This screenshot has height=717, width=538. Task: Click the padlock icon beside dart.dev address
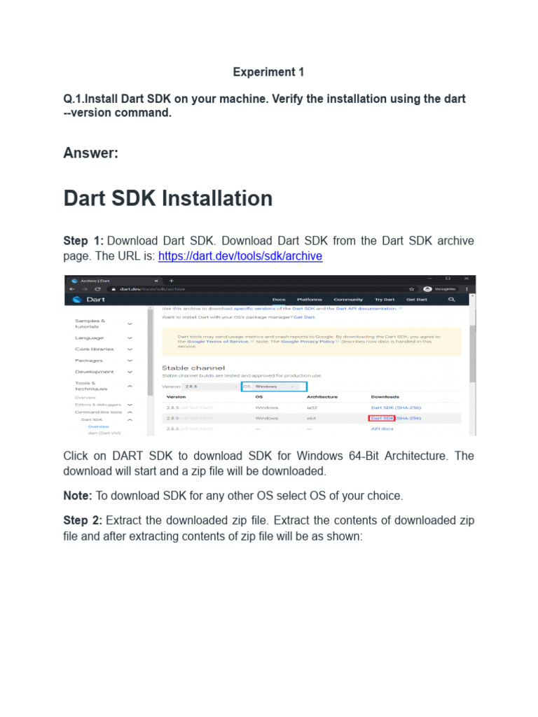(113, 289)
